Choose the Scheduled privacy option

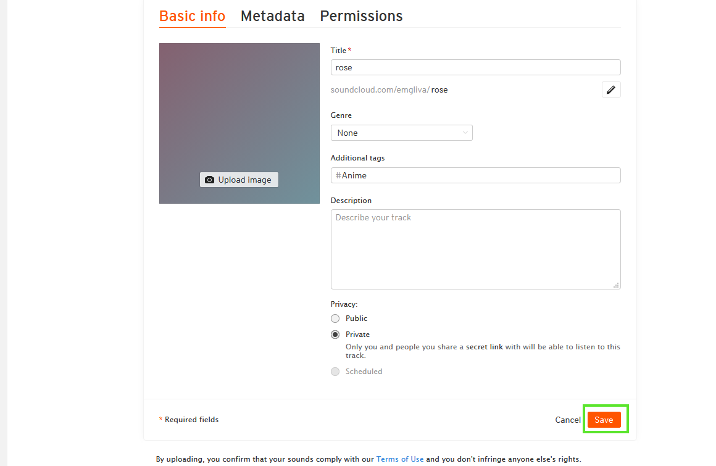335,372
